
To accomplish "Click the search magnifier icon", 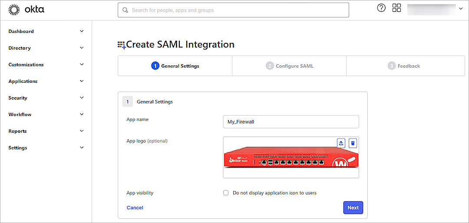I will [126, 10].
